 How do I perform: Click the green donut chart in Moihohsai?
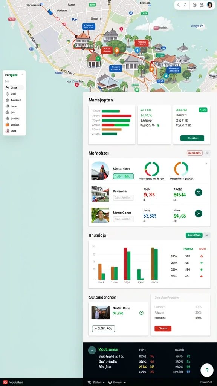[x=152, y=169]
